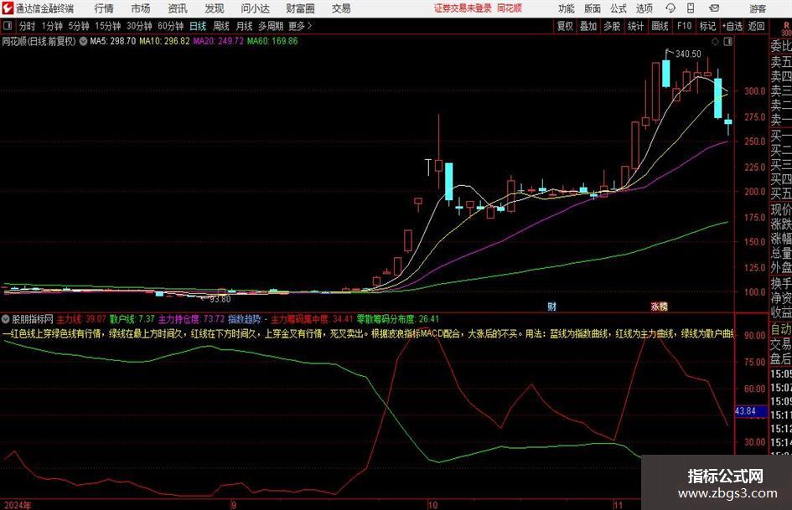
Task: Switch to the 1分钟 period tab
Action: tap(52, 26)
